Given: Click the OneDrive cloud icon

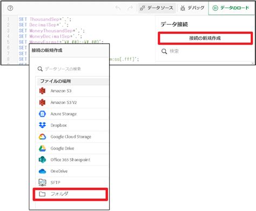Looking at the screenshot, I should coord(42,171).
